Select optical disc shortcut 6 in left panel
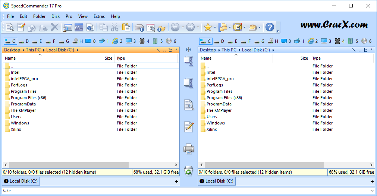 171,41
